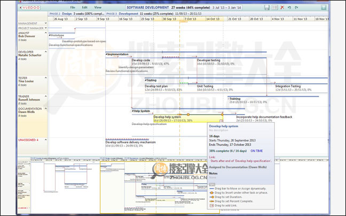The image size is (346, 216).
Task: Open the View menu
Action: click(97, 7)
